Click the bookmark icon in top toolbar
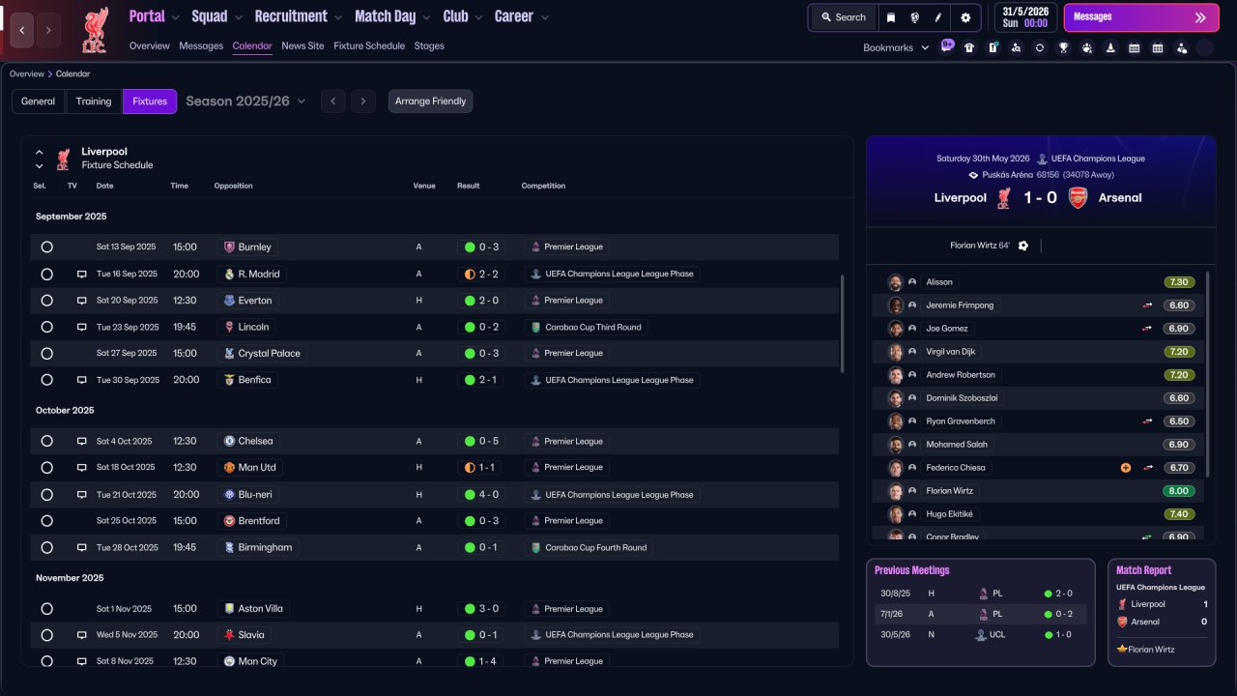The width and height of the screenshot is (1237, 696). pyautogui.click(x=890, y=17)
